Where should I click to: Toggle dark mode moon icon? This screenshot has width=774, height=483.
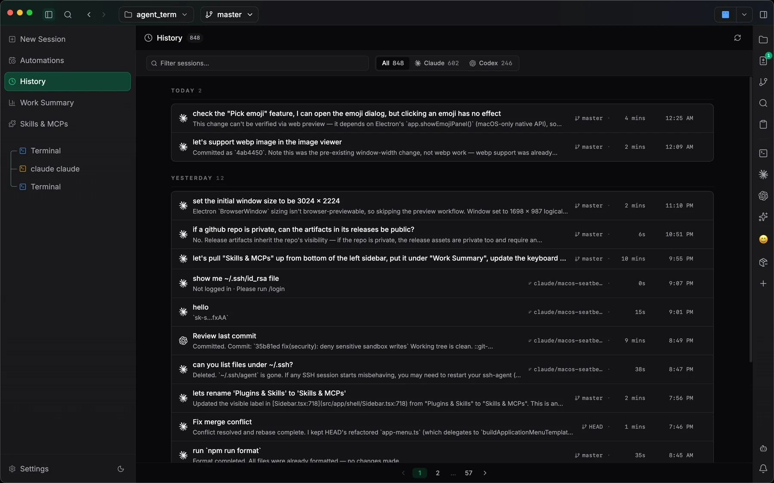click(121, 469)
